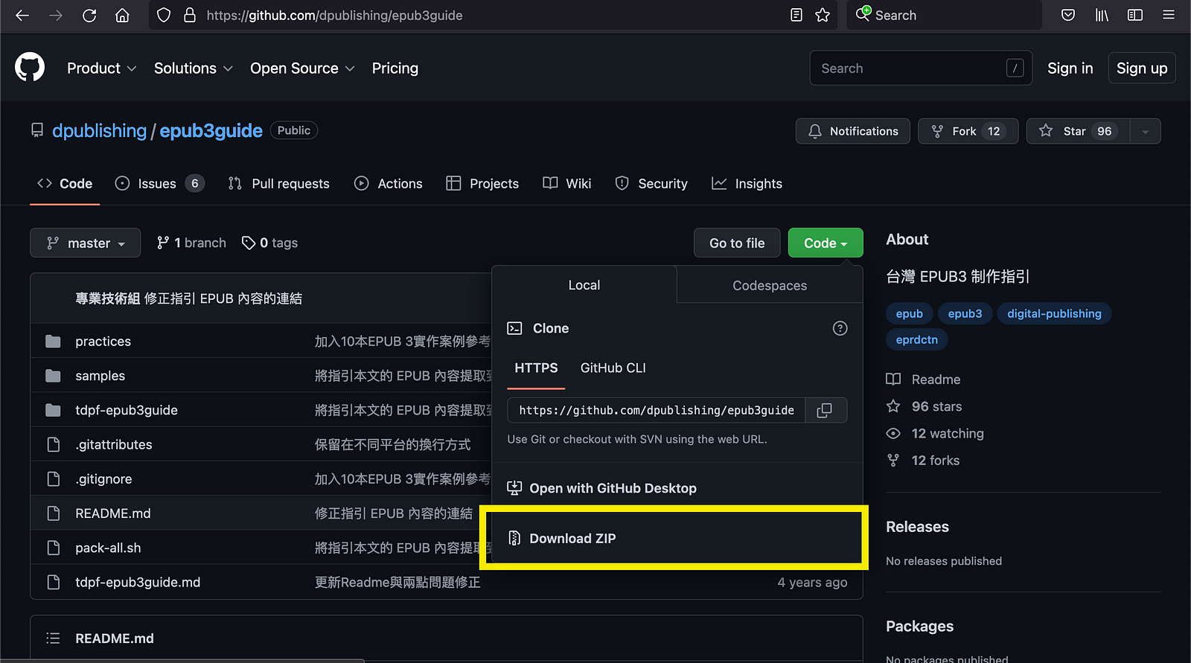Open the Pull requests tab
The image size is (1191, 663).
(x=278, y=183)
